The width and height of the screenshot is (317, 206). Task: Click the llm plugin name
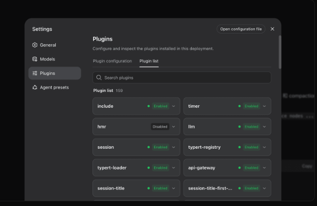(x=191, y=127)
